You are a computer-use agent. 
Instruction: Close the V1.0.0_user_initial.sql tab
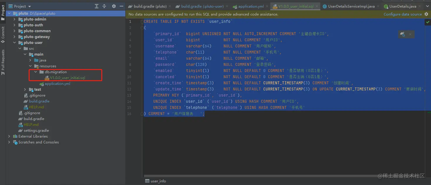click(x=317, y=6)
